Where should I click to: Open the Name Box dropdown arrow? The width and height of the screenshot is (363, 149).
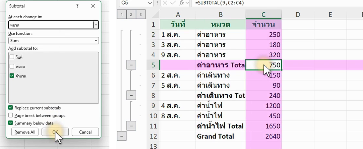pos(150,3)
